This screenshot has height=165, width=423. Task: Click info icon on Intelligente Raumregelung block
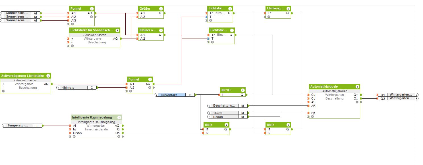point(119,117)
